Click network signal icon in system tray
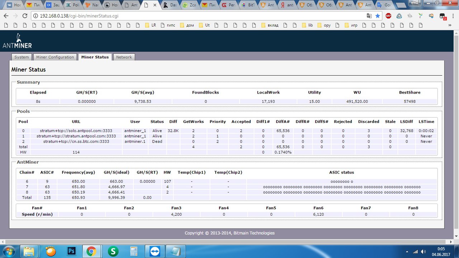This screenshot has width=459, height=258. [415, 252]
